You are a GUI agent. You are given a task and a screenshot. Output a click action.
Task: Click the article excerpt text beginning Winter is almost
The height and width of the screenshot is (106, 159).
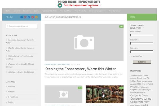coord(83,76)
